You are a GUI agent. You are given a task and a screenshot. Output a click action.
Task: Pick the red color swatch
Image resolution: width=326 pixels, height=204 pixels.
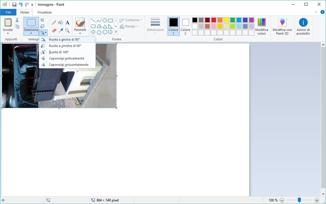[214, 20]
